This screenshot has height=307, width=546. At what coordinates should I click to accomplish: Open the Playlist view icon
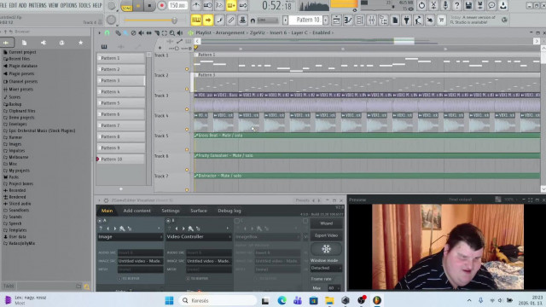coord(336,20)
